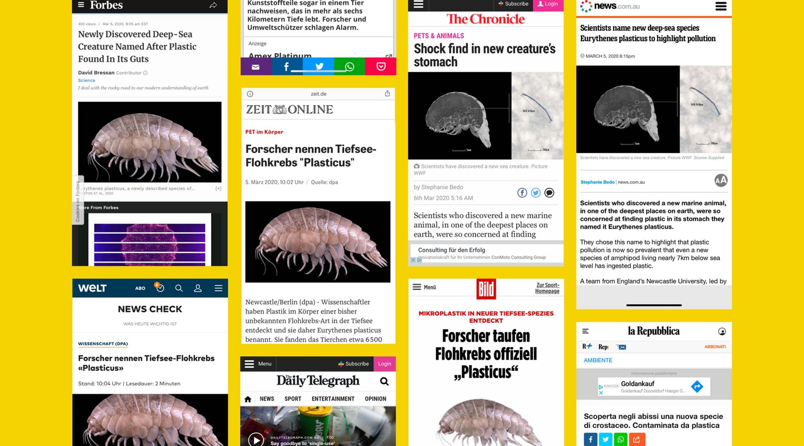
Task: Click the red Bild logo
Action: [486, 289]
